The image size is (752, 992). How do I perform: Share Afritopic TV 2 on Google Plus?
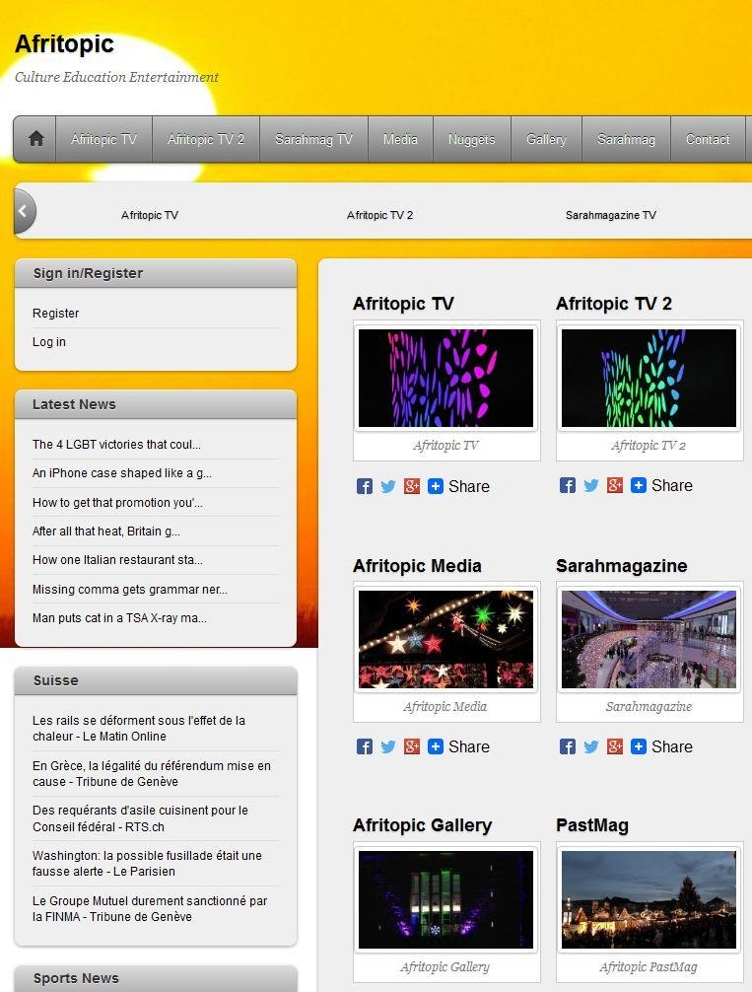coord(615,485)
